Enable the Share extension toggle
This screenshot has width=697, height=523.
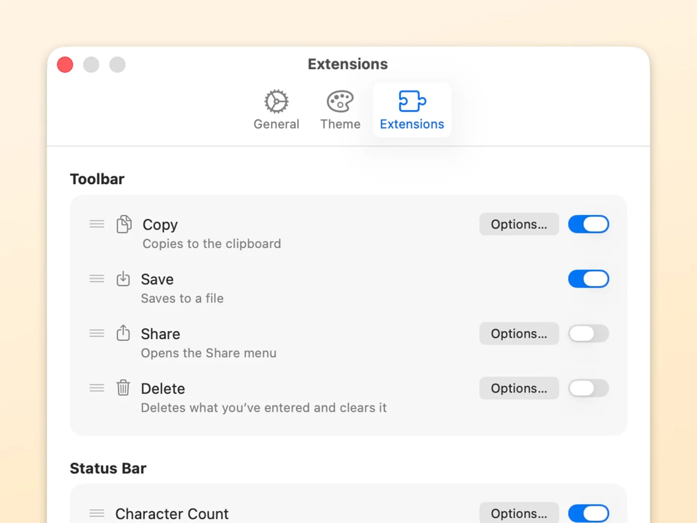[589, 334]
